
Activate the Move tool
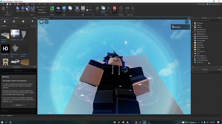[x=23, y=9]
